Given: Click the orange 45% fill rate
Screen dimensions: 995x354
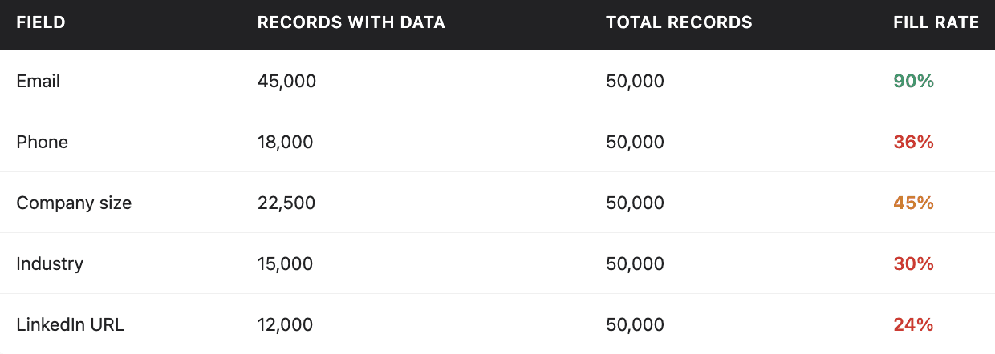Looking at the screenshot, I should coord(914,203).
